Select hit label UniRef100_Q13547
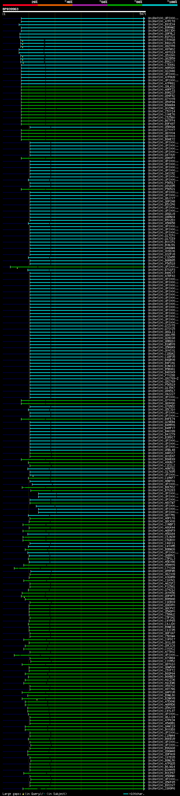180x796 pixels. click(x=161, y=388)
